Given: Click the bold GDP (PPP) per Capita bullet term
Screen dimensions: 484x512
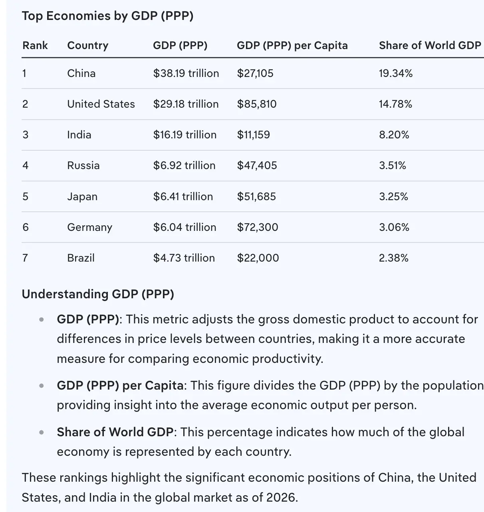Looking at the screenshot, I should tap(120, 386).
